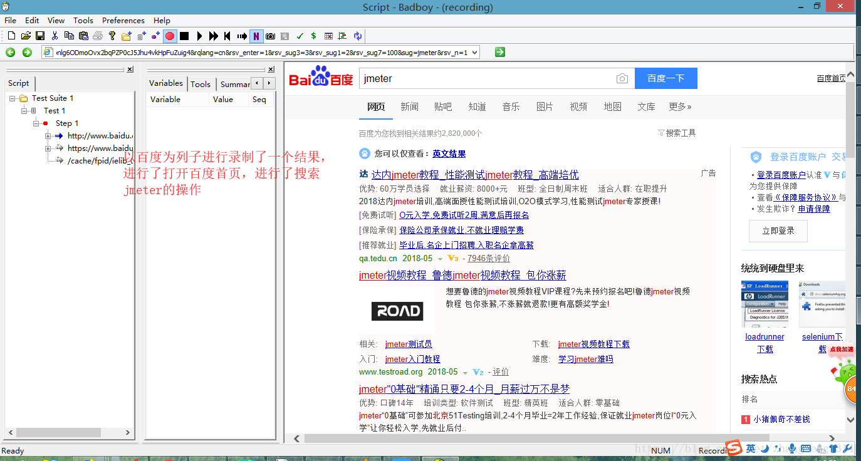
Task: Close the Variables pane with its x button
Action: pyautogui.click(x=271, y=70)
